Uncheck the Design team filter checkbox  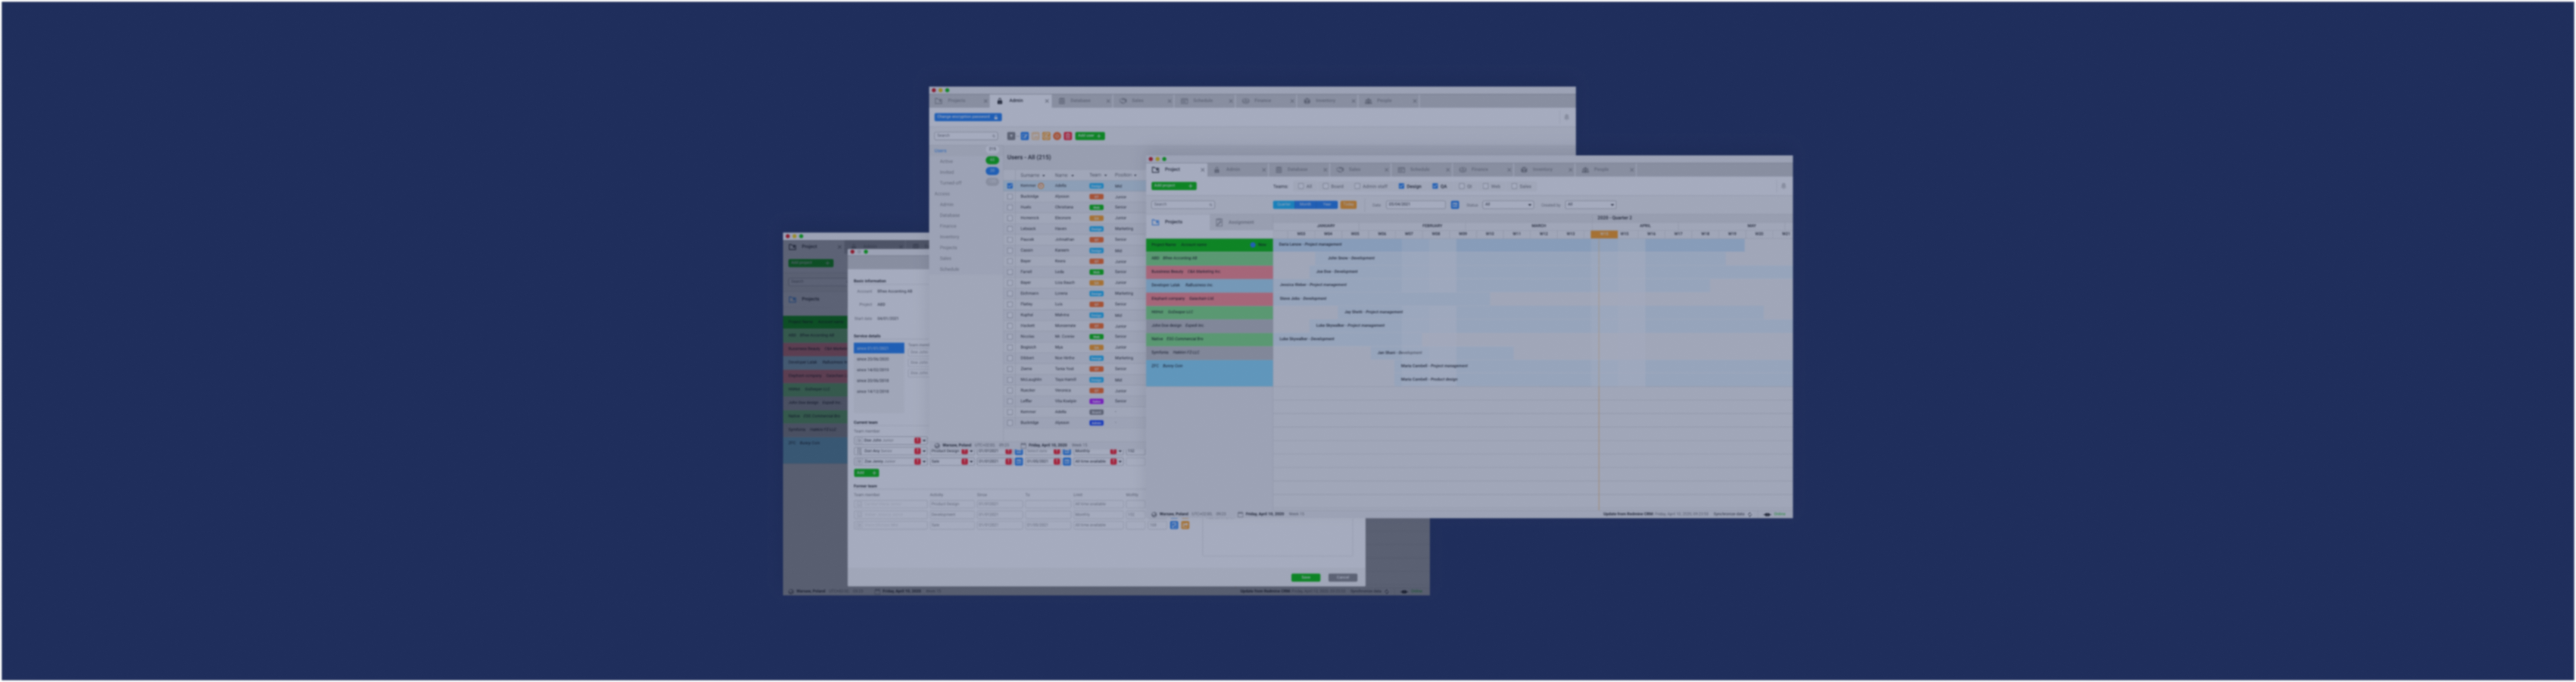[1402, 186]
